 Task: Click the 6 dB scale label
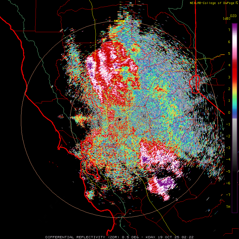tap(229, 42)
